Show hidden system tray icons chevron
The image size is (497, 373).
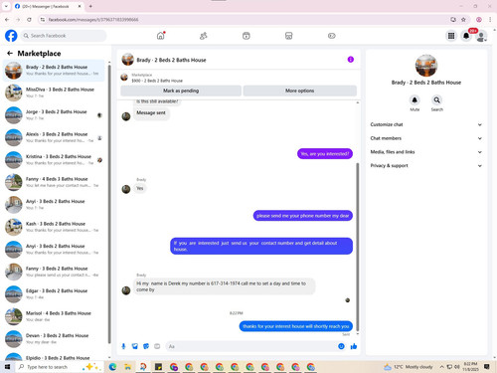click(x=441, y=367)
